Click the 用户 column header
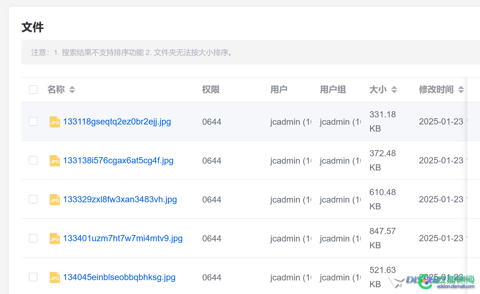This screenshot has height=294, width=480. click(279, 90)
